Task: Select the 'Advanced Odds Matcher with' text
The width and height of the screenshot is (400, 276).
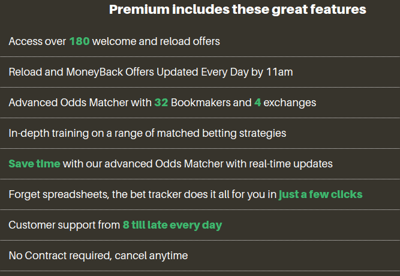Action: [x=80, y=103]
